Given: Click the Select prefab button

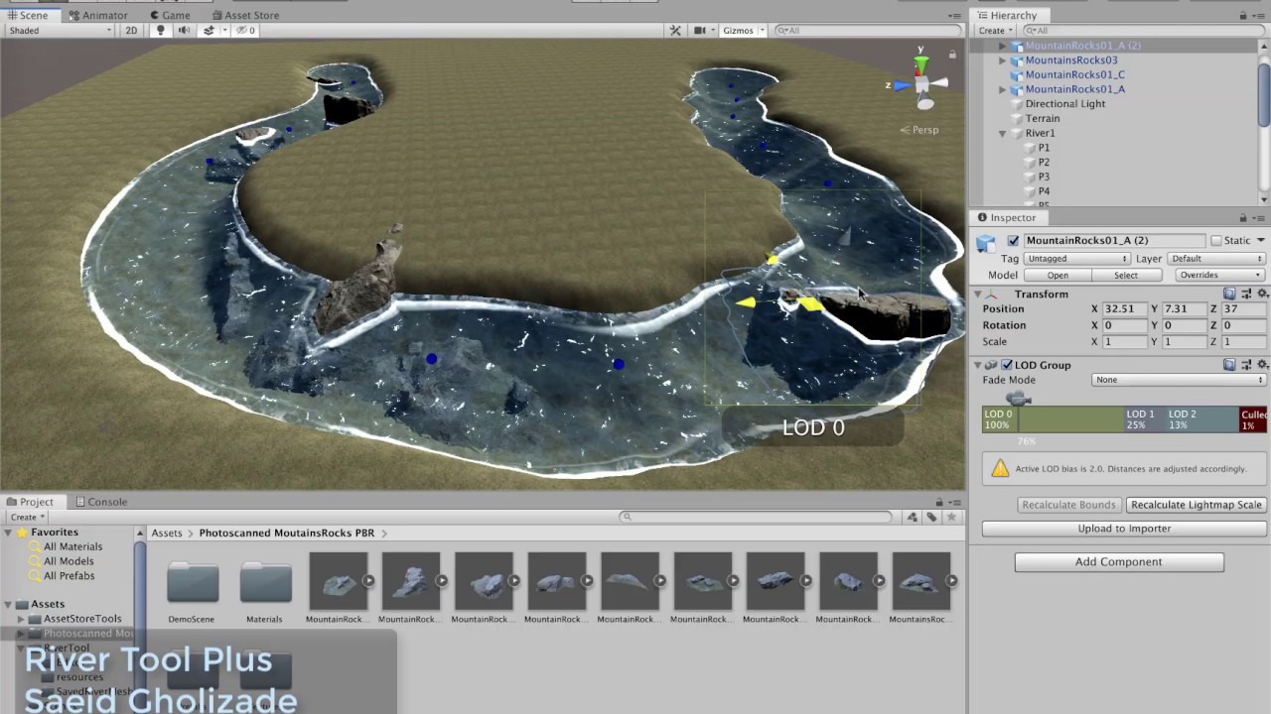Looking at the screenshot, I should point(1126,276).
